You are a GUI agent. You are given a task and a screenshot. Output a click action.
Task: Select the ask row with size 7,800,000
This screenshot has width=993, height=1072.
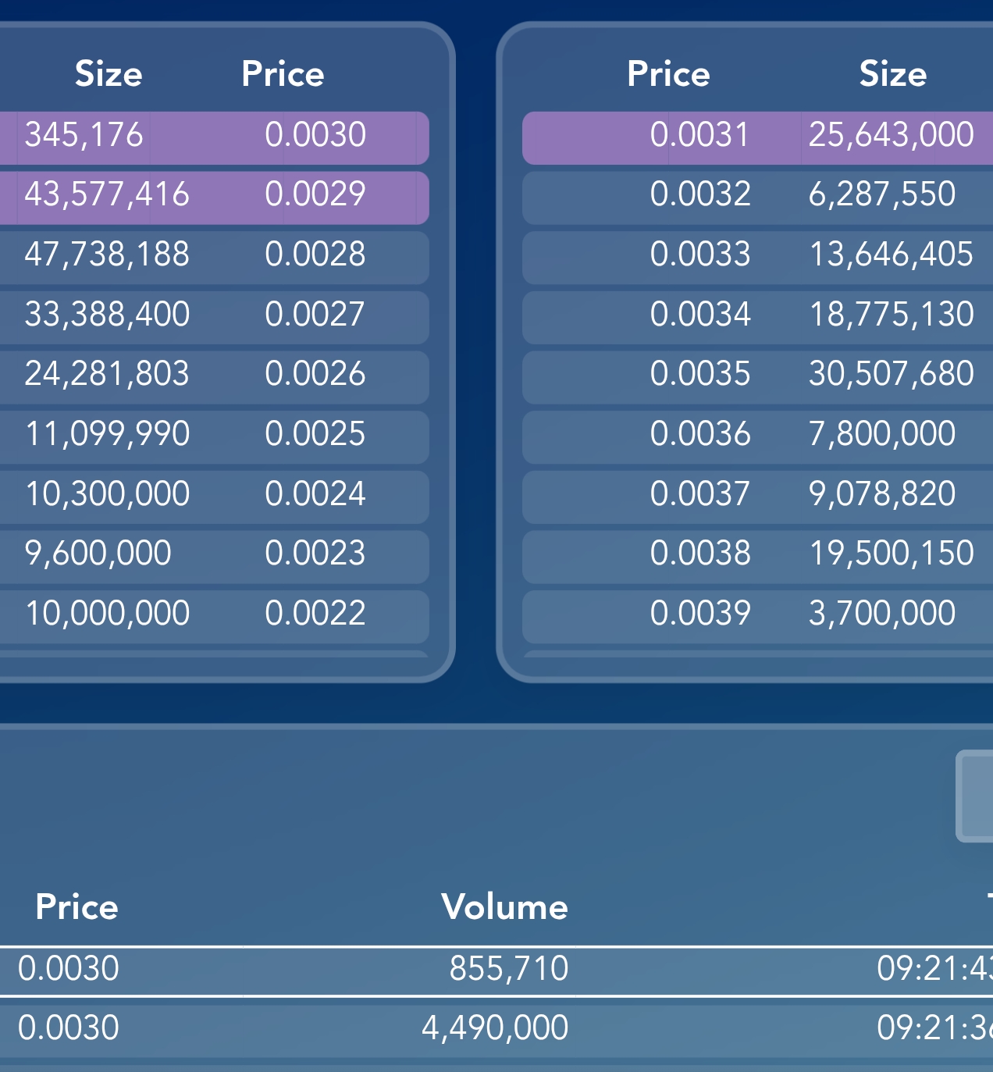point(757,437)
